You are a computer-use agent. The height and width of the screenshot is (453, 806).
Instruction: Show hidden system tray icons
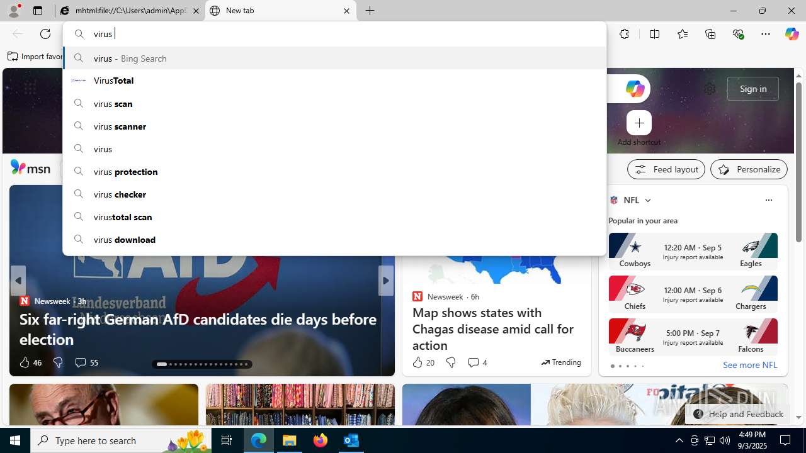coord(679,440)
